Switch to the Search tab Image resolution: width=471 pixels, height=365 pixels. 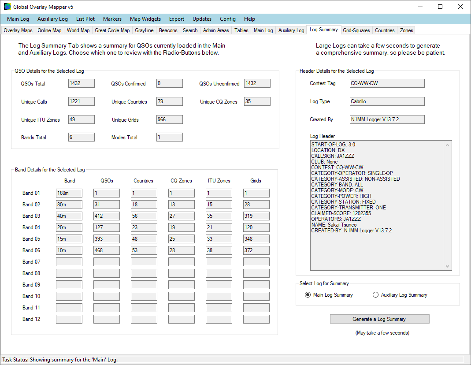(190, 30)
